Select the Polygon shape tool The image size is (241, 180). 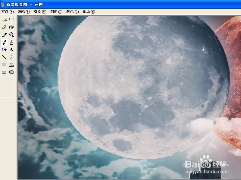click(x=11, y=65)
